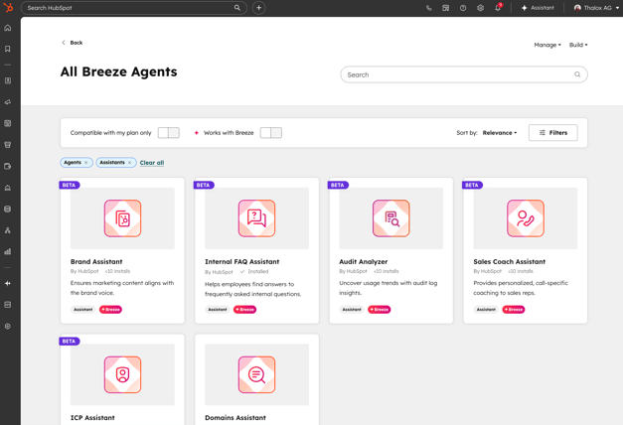Remove the Assistants filter chip

[x=129, y=163]
